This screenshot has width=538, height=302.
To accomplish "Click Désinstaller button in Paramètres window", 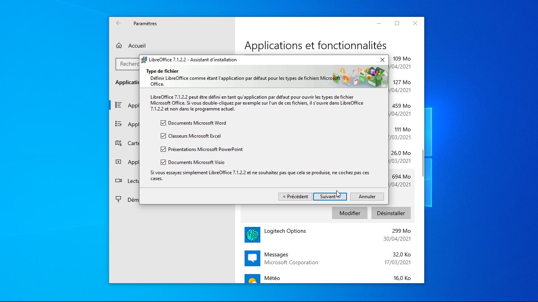I will (x=391, y=213).
